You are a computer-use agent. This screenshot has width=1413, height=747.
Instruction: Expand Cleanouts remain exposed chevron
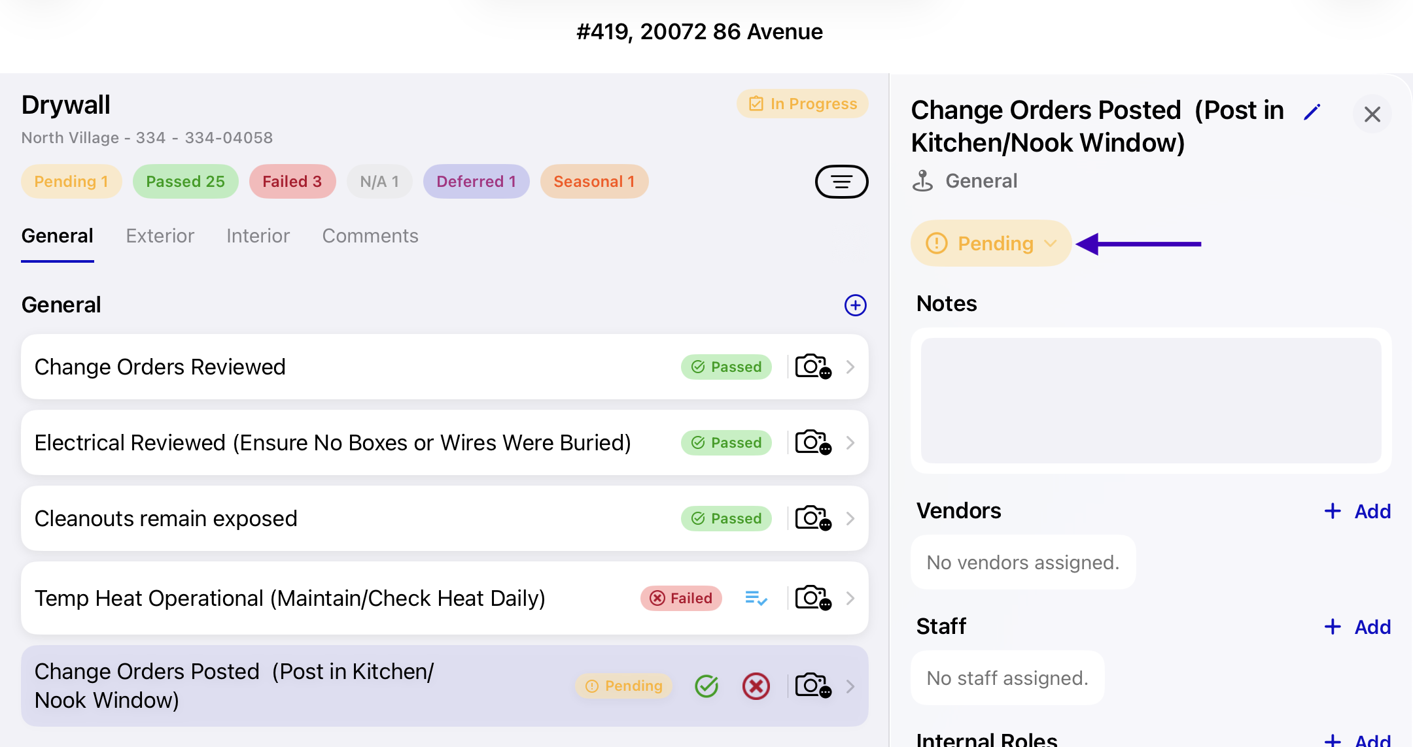pos(850,518)
